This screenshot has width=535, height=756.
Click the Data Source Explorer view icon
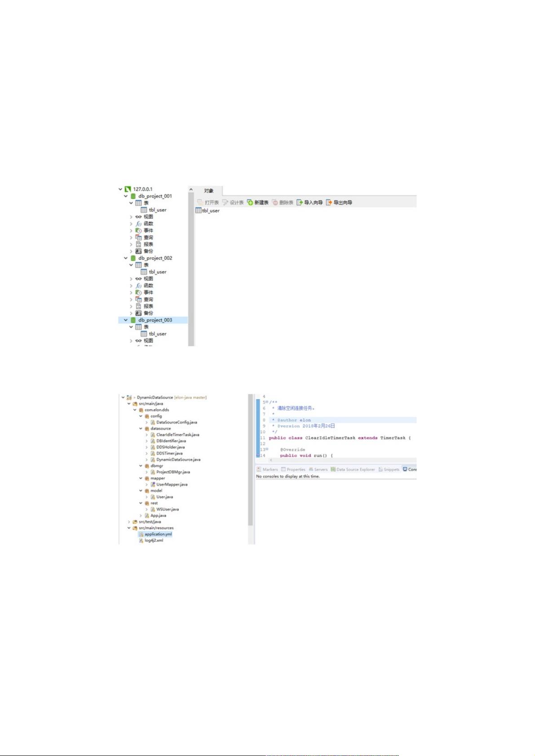[x=333, y=469]
